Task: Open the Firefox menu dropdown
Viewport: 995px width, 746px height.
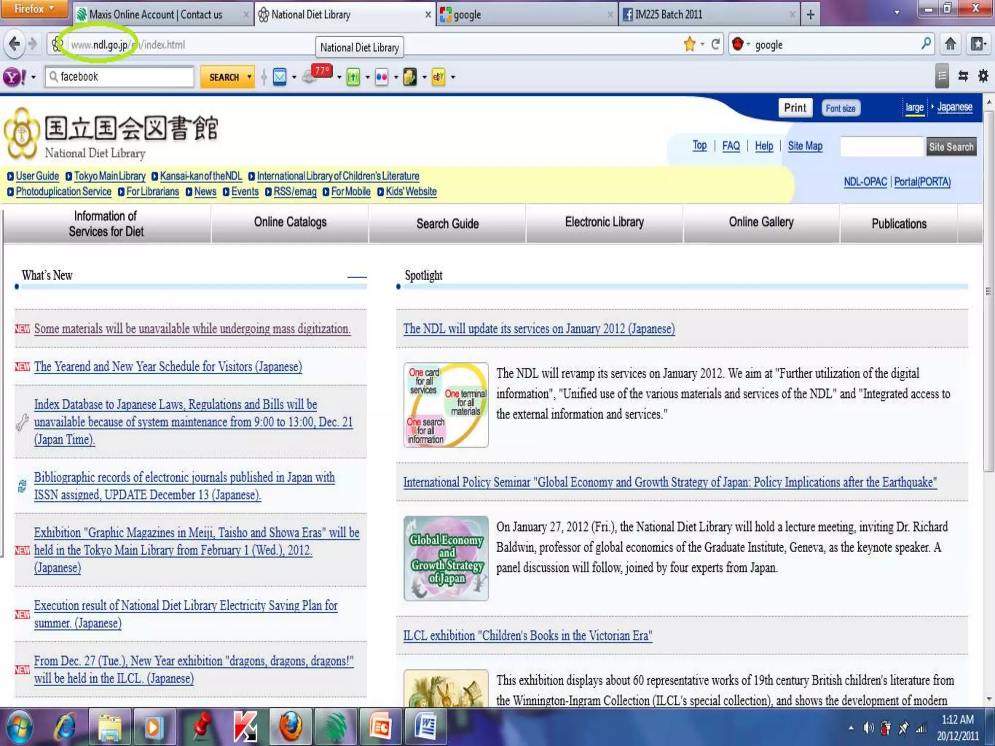Action: [34, 9]
